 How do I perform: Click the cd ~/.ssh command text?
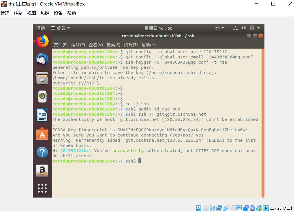point(137,104)
